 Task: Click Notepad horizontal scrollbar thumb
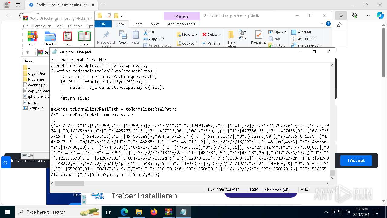[69, 183]
